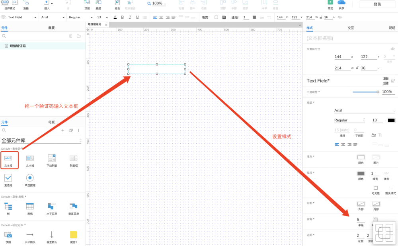
Task: Click the 线段 gray line color swatch
Action: tap(361, 174)
